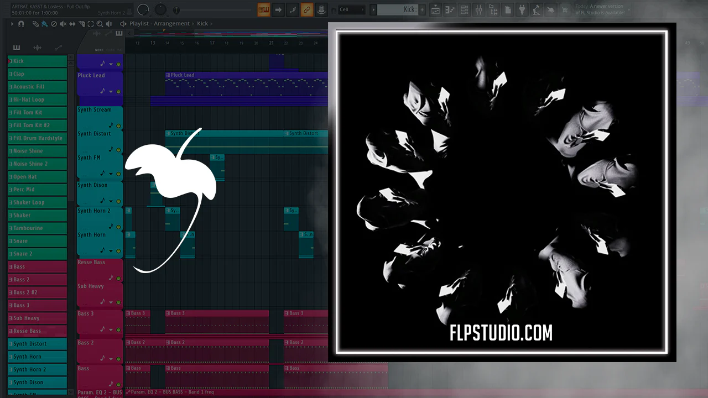Mute the Synth FM track
Viewport: 708px width, 398px height.
pyautogui.click(x=118, y=174)
